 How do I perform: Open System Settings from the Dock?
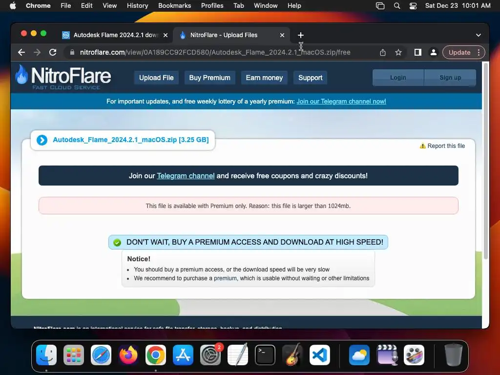click(x=210, y=355)
